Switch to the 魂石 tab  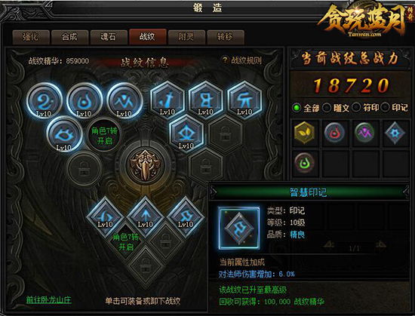click(109, 37)
